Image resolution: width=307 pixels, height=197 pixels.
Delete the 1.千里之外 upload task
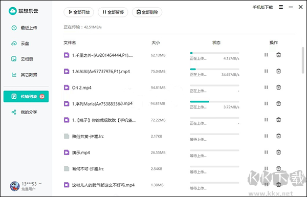click(278, 55)
